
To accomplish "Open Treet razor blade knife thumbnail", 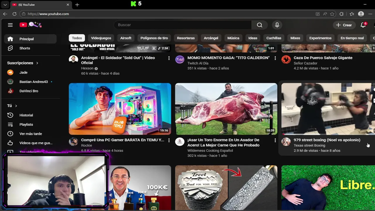I will click(226, 188).
